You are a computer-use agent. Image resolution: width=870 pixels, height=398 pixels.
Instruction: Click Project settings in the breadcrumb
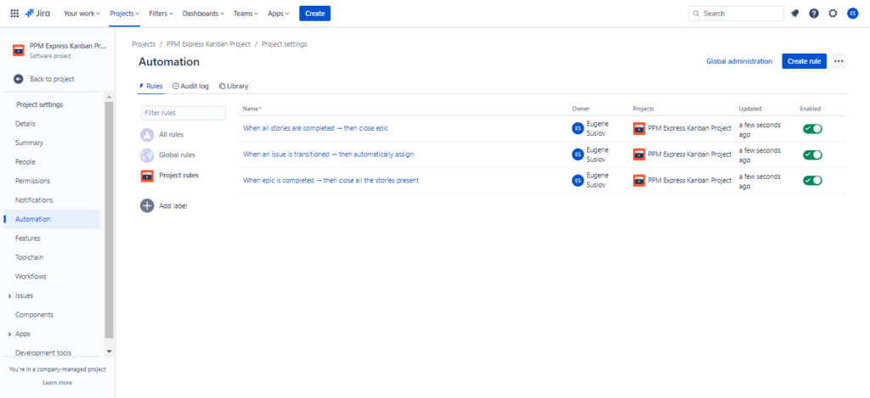click(284, 44)
